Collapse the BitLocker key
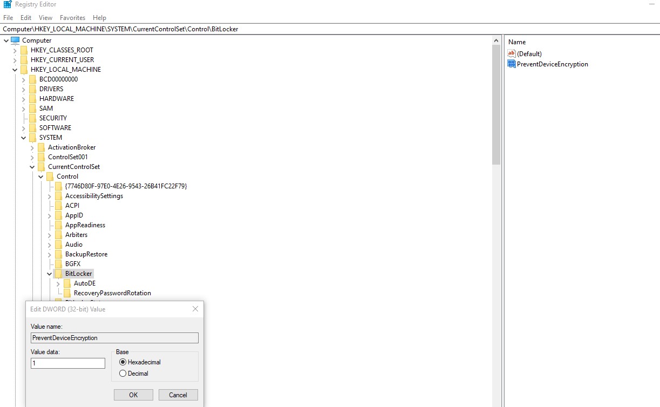This screenshot has height=407, width=660. (49, 274)
